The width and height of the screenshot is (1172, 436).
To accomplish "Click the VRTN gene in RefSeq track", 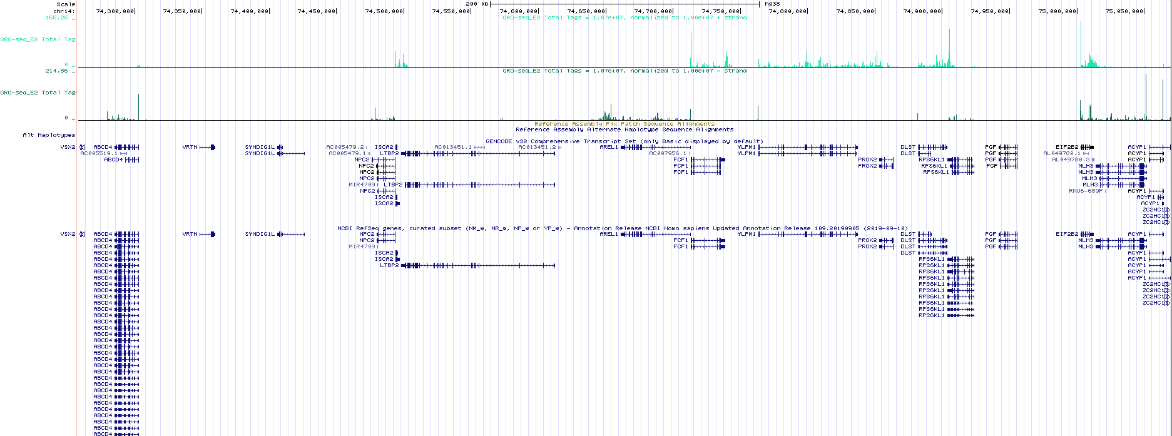I will tap(190, 234).
